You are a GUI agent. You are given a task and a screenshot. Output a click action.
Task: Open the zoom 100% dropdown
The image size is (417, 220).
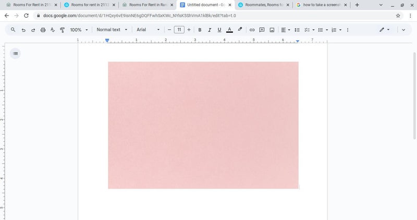(x=79, y=30)
